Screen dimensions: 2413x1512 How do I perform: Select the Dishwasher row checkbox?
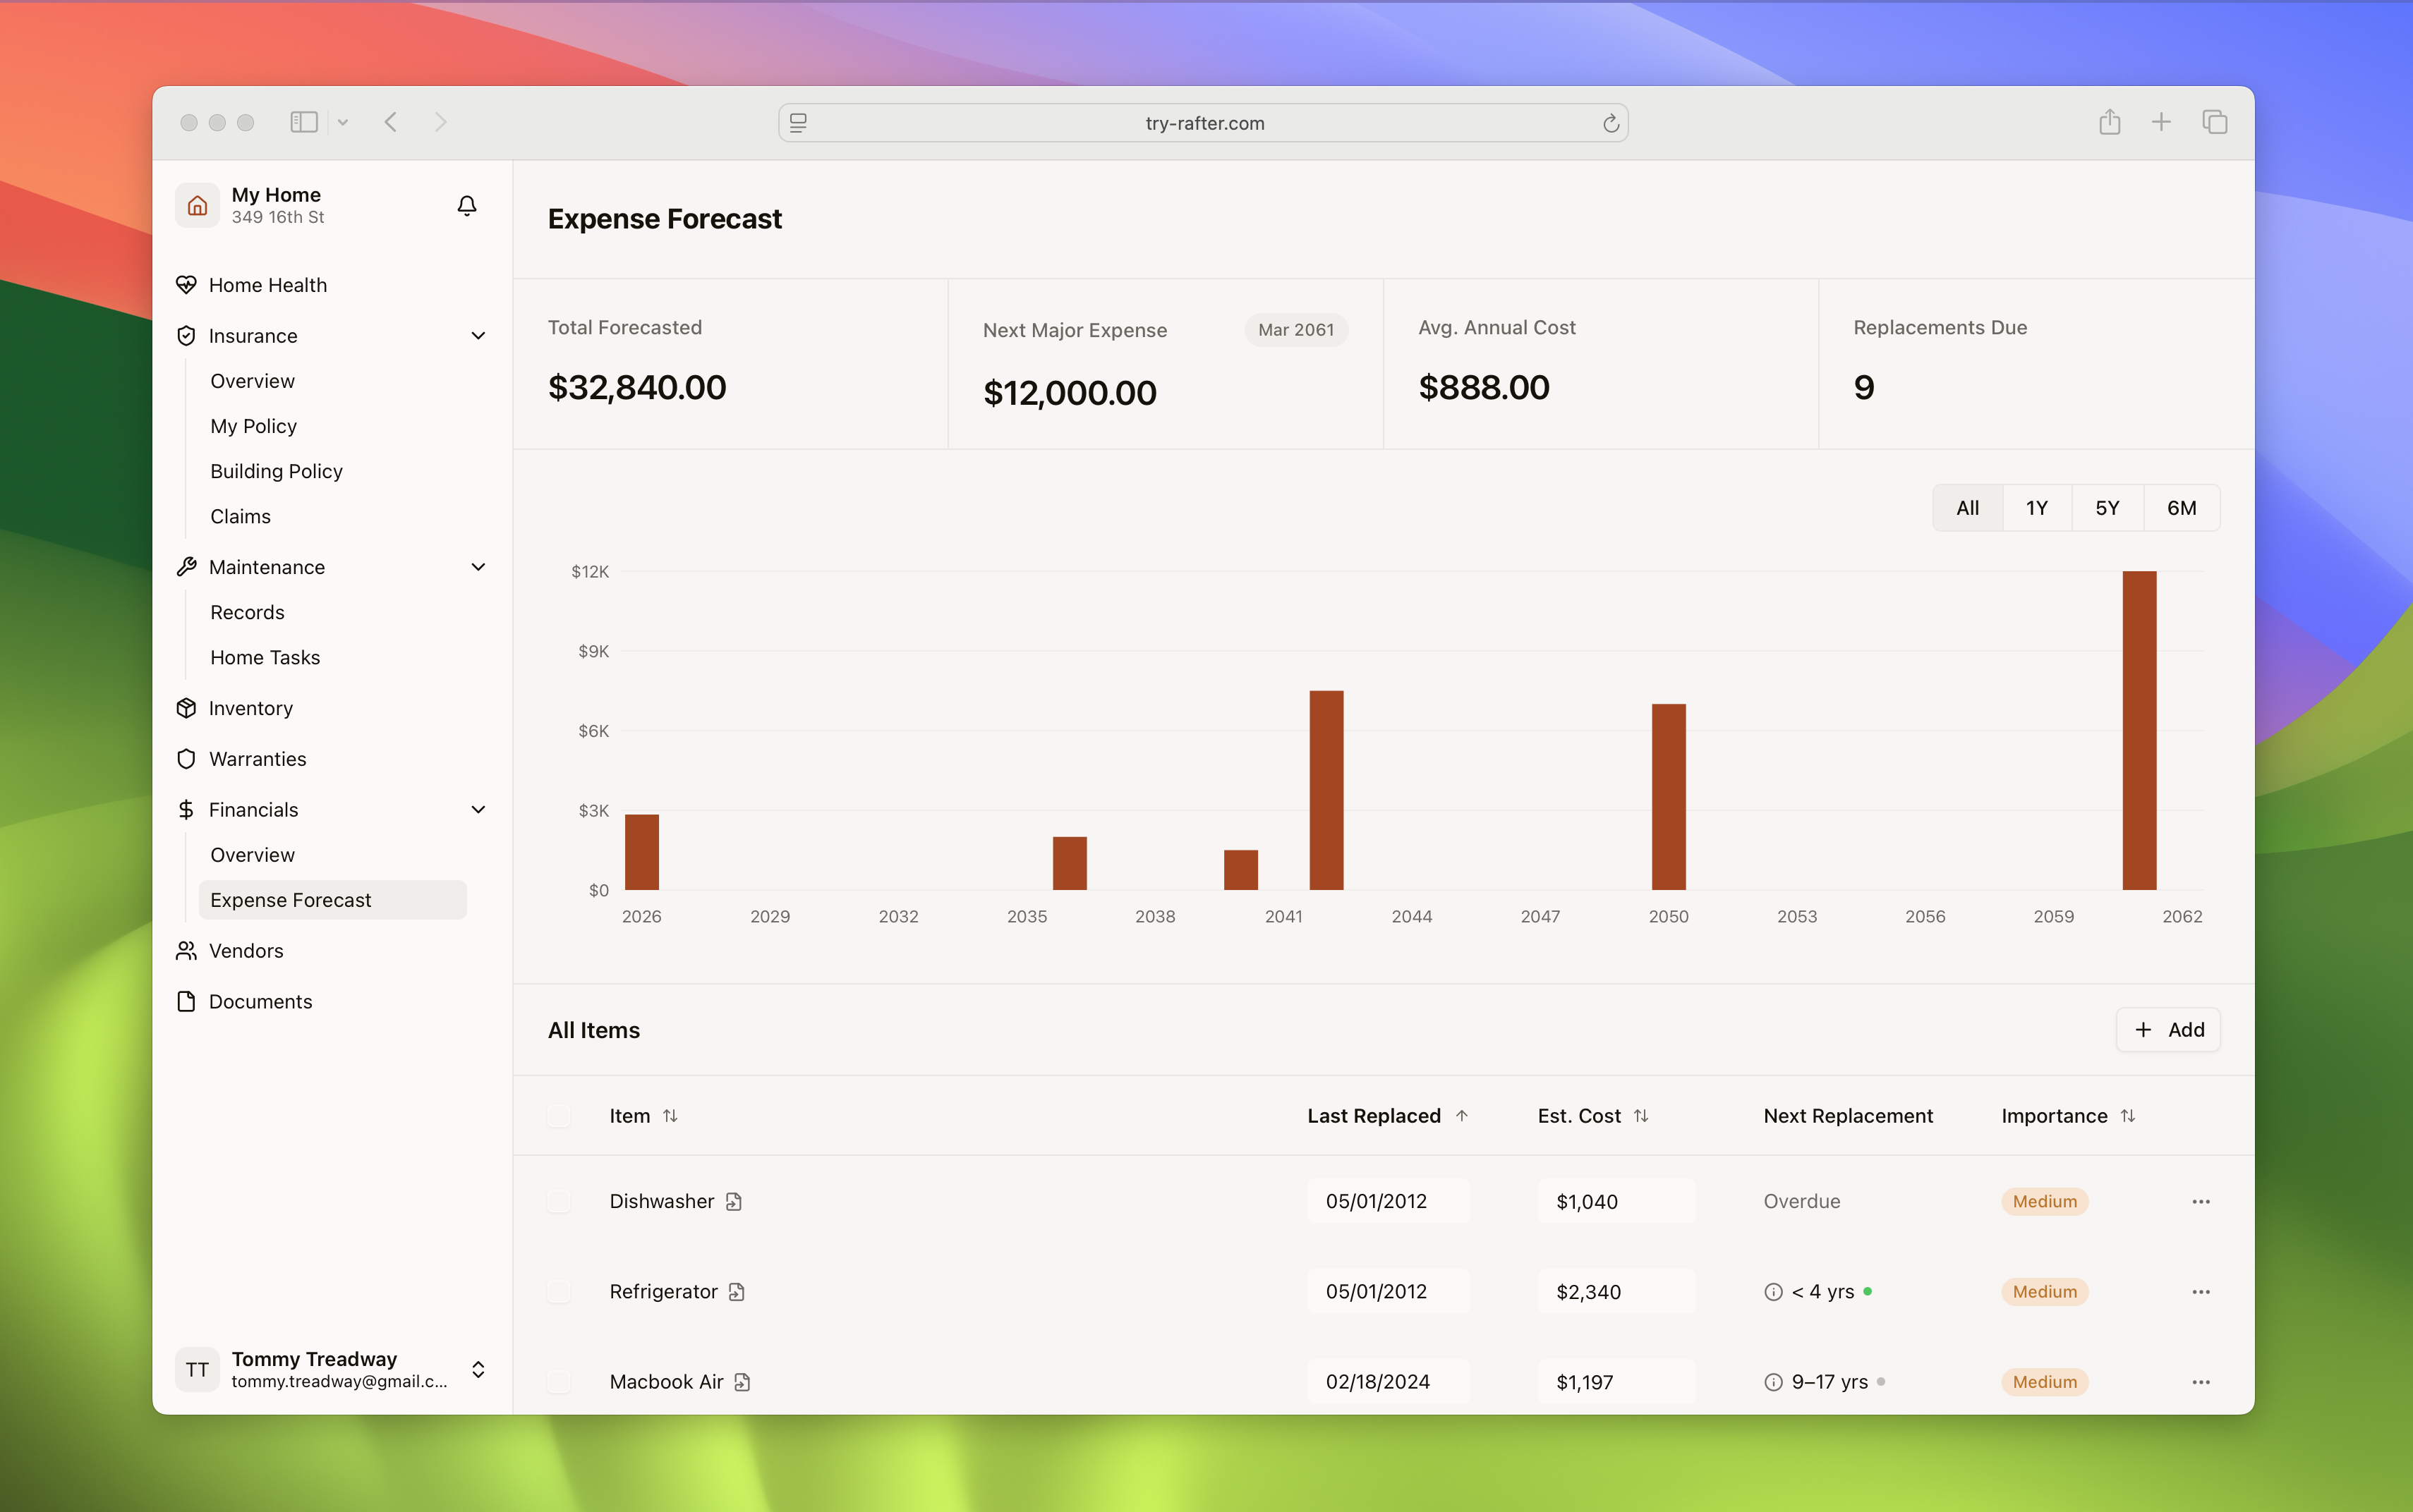[560, 1201]
